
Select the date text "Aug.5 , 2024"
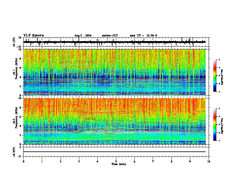coord(83,35)
